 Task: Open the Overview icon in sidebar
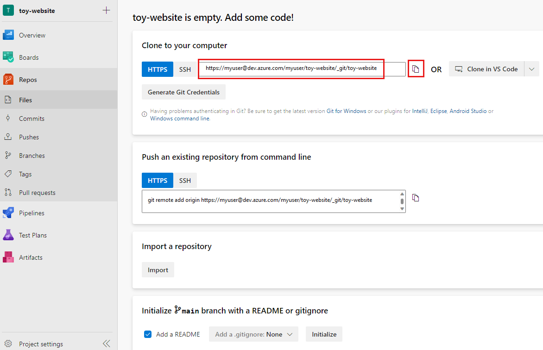(8, 35)
